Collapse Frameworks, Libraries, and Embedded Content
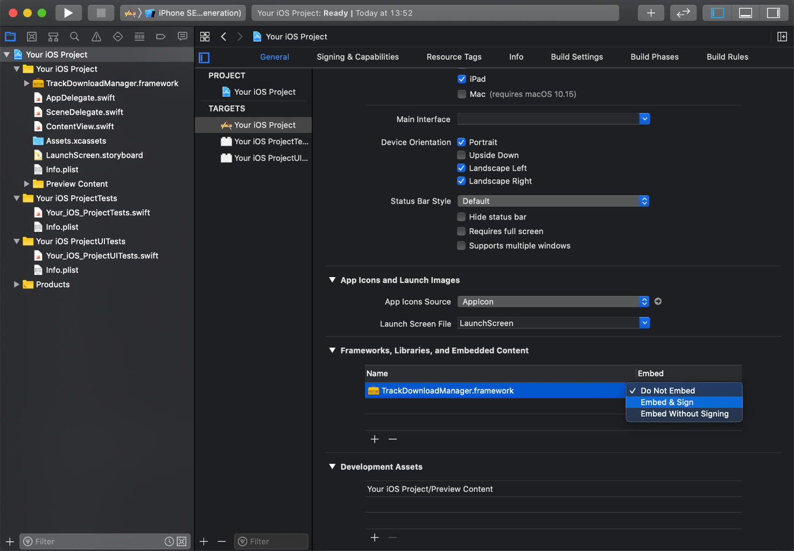Viewport: 794px width, 551px height. click(332, 350)
